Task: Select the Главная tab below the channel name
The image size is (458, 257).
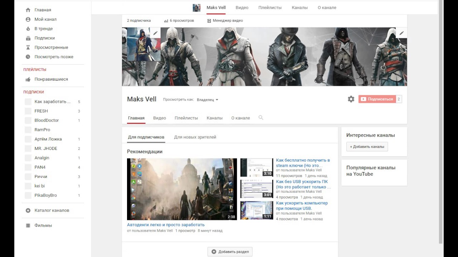Action: tap(136, 118)
